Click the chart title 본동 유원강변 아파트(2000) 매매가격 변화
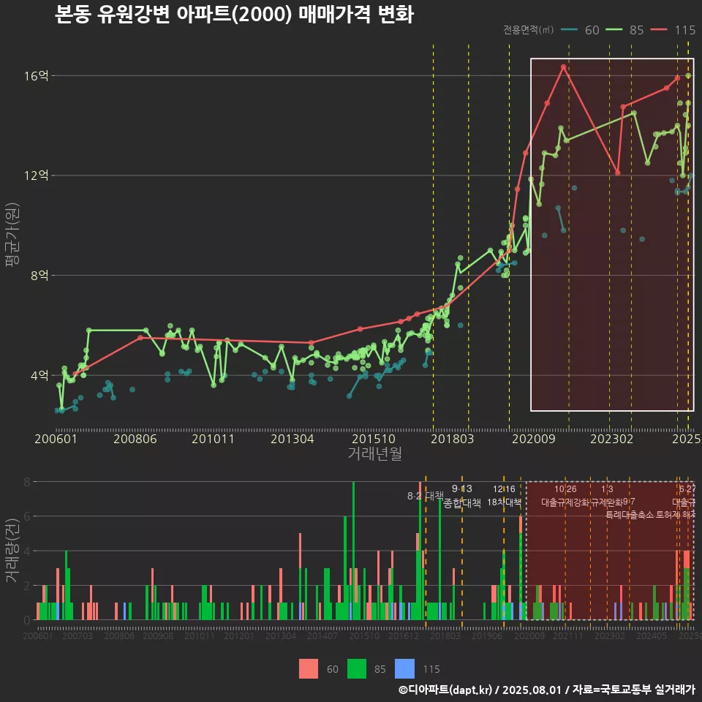Image resolution: width=702 pixels, height=702 pixels. [234, 15]
